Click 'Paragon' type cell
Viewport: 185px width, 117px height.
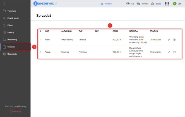(x=83, y=52)
